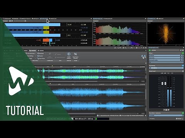185x138 pixels.
Task: Open the level meter panel options menu
Action: coord(91,18)
